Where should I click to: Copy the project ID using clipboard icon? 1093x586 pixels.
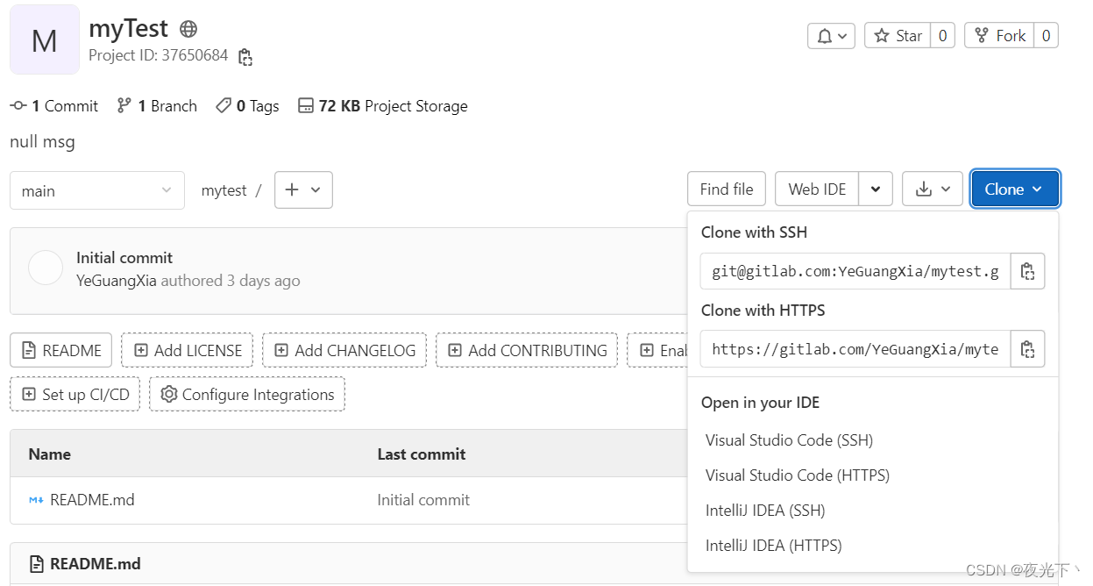pyautogui.click(x=245, y=57)
